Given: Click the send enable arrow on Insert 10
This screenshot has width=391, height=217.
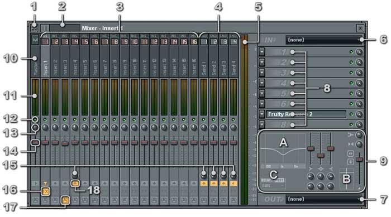Looking at the screenshot, I should pyautogui.click(x=135, y=184).
